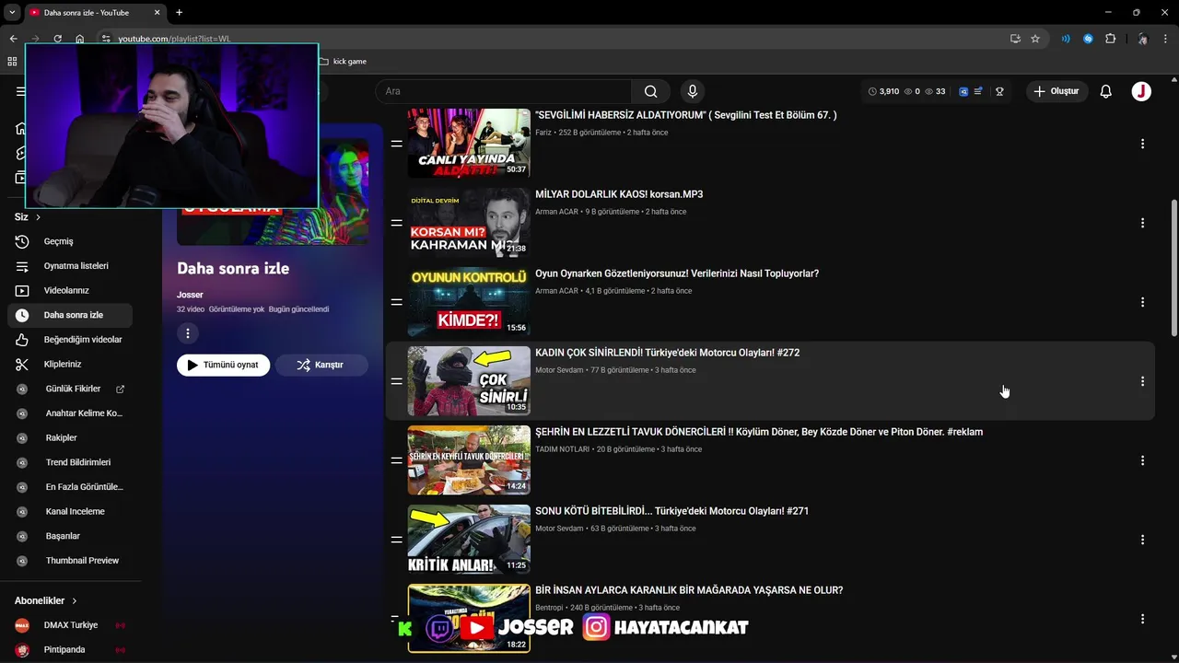
Task: Open Kanal İnceleme in the sidebar
Action: 70,511
